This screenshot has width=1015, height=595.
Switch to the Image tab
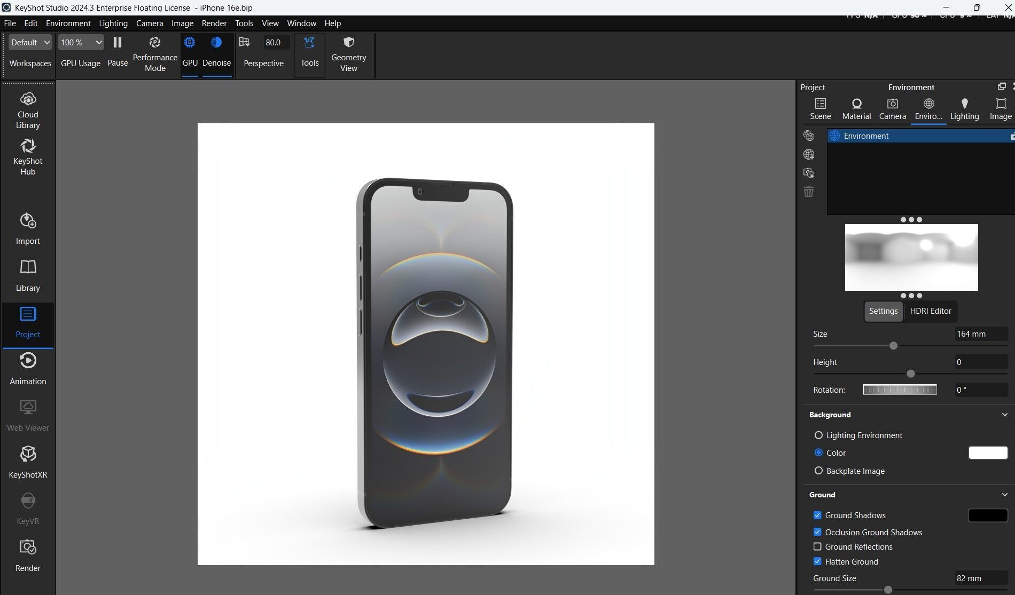point(1001,109)
